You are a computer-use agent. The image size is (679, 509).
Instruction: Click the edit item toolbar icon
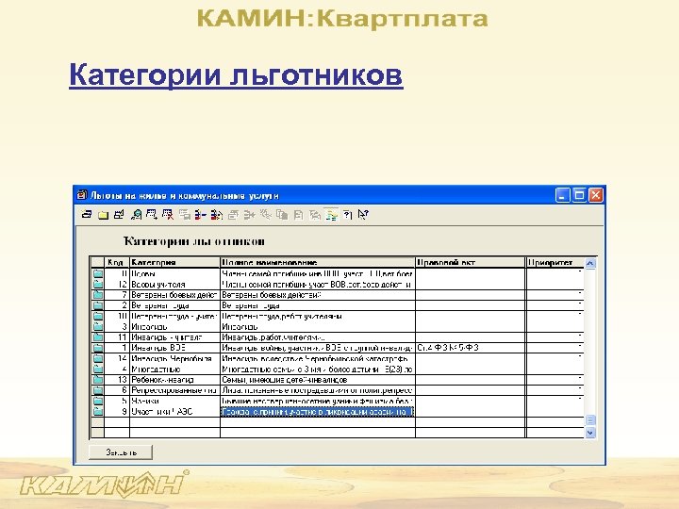(119, 215)
